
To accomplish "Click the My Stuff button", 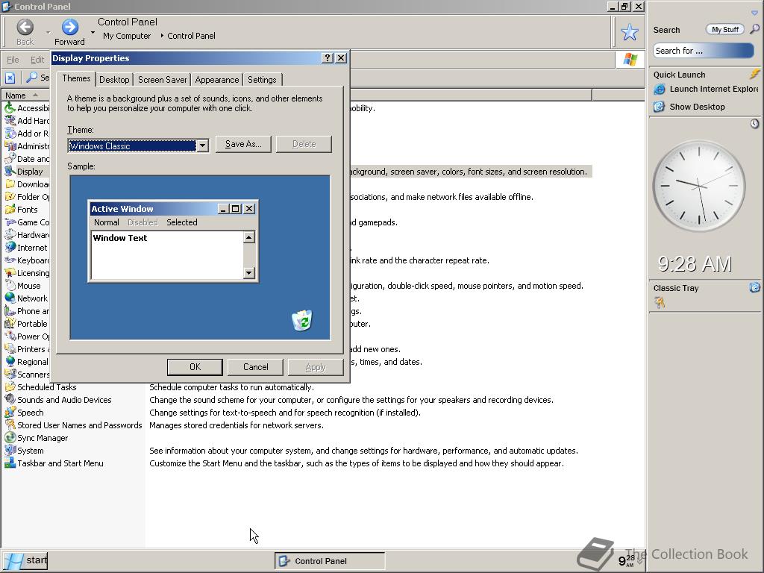I will point(725,29).
